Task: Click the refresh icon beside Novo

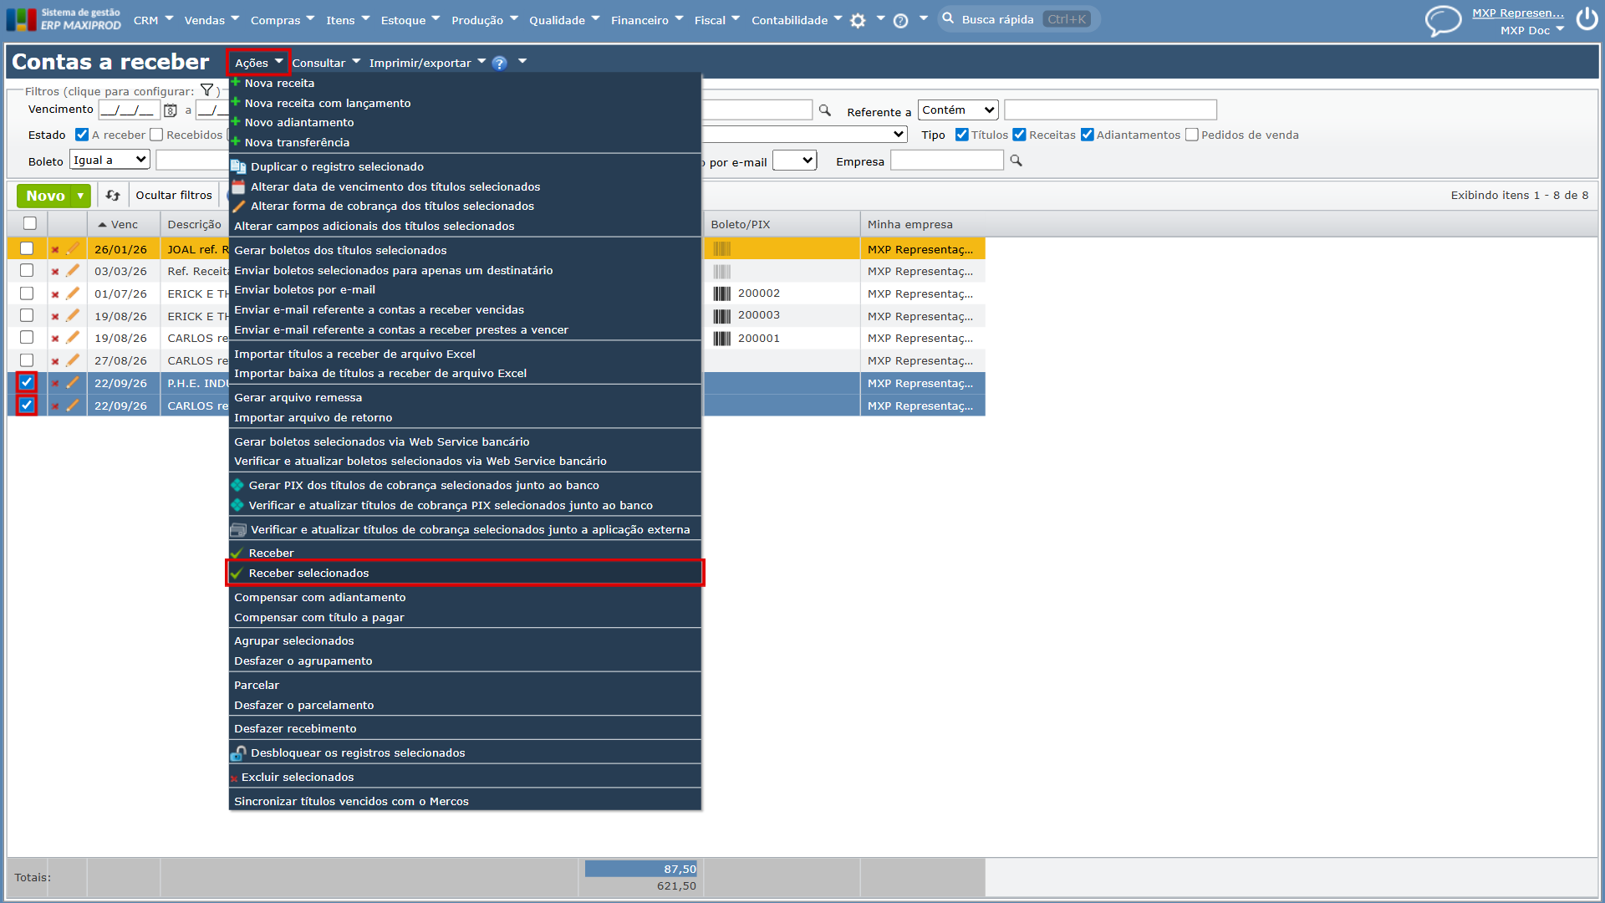Action: (x=113, y=196)
